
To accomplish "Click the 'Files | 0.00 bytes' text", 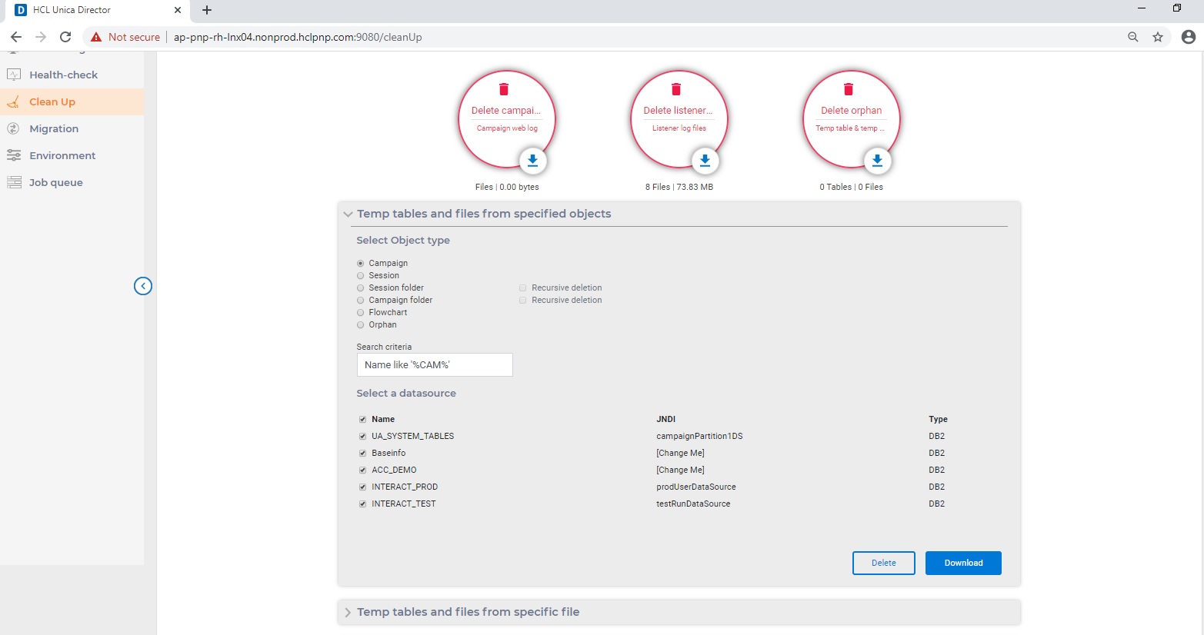I will tap(507, 187).
